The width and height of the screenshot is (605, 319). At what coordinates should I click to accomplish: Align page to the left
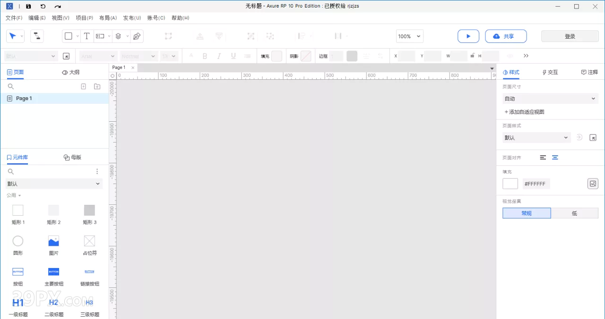click(543, 157)
